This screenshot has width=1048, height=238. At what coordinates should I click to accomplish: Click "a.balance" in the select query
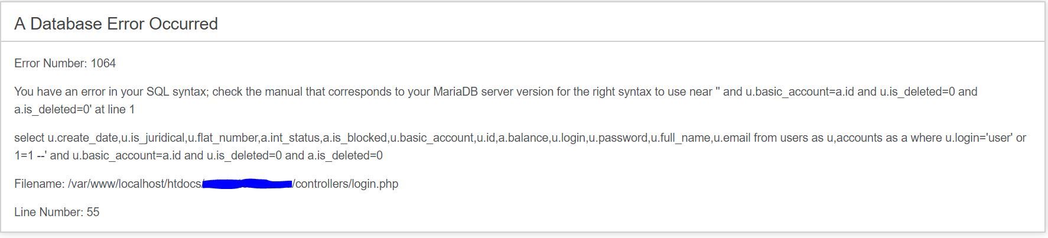523,138
